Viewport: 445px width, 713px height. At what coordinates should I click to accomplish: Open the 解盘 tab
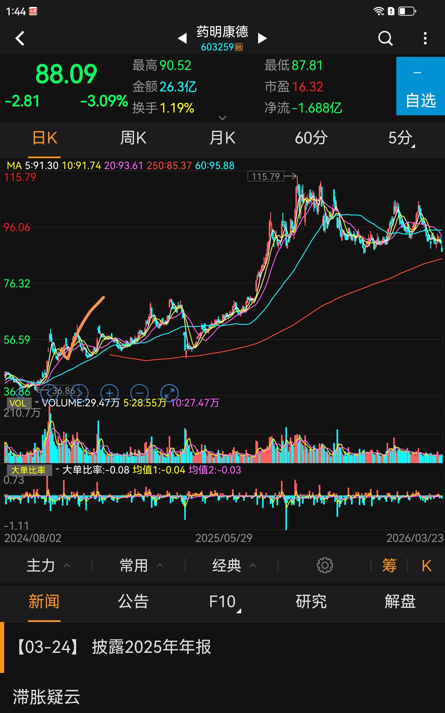coord(400,602)
